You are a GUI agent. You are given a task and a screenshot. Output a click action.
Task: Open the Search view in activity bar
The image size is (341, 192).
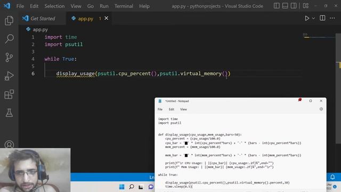9,39
